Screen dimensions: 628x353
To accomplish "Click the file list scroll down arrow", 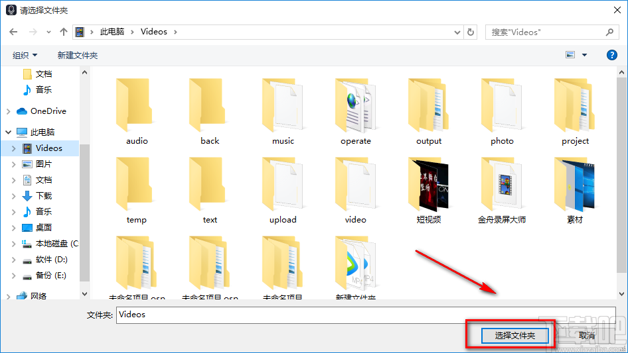I will (621, 294).
